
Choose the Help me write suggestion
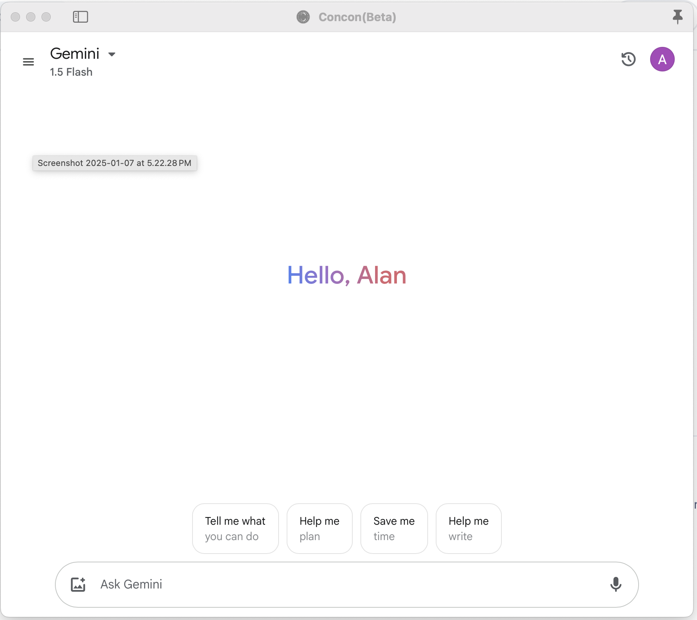469,529
